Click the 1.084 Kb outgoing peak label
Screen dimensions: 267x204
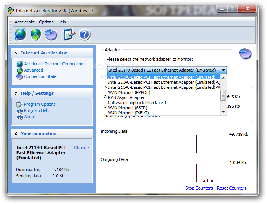point(238,162)
